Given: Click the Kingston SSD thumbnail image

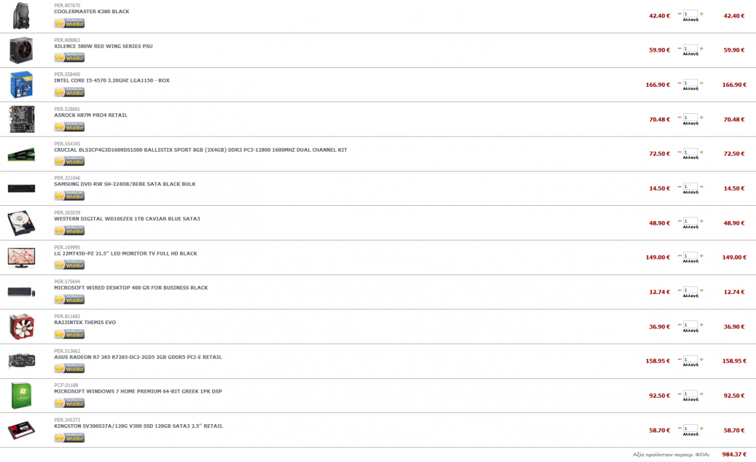Looking at the screenshot, I should [x=21, y=431].
